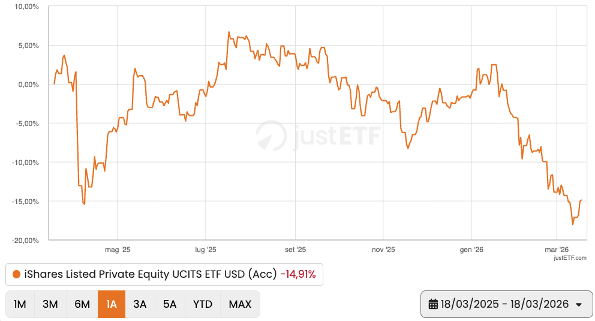Click the orange legend color dot
595x321 pixels.
coord(16,275)
